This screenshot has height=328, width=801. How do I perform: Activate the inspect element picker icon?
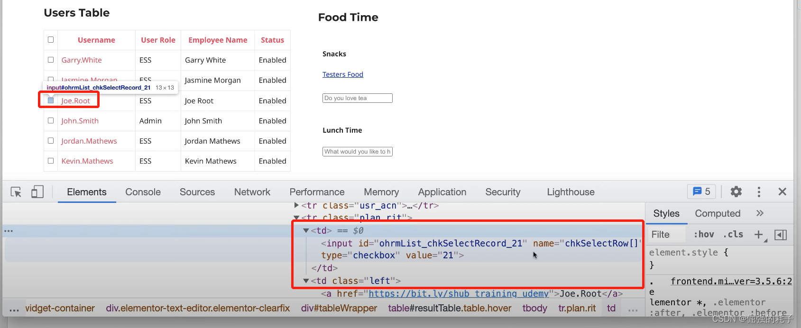pos(16,192)
